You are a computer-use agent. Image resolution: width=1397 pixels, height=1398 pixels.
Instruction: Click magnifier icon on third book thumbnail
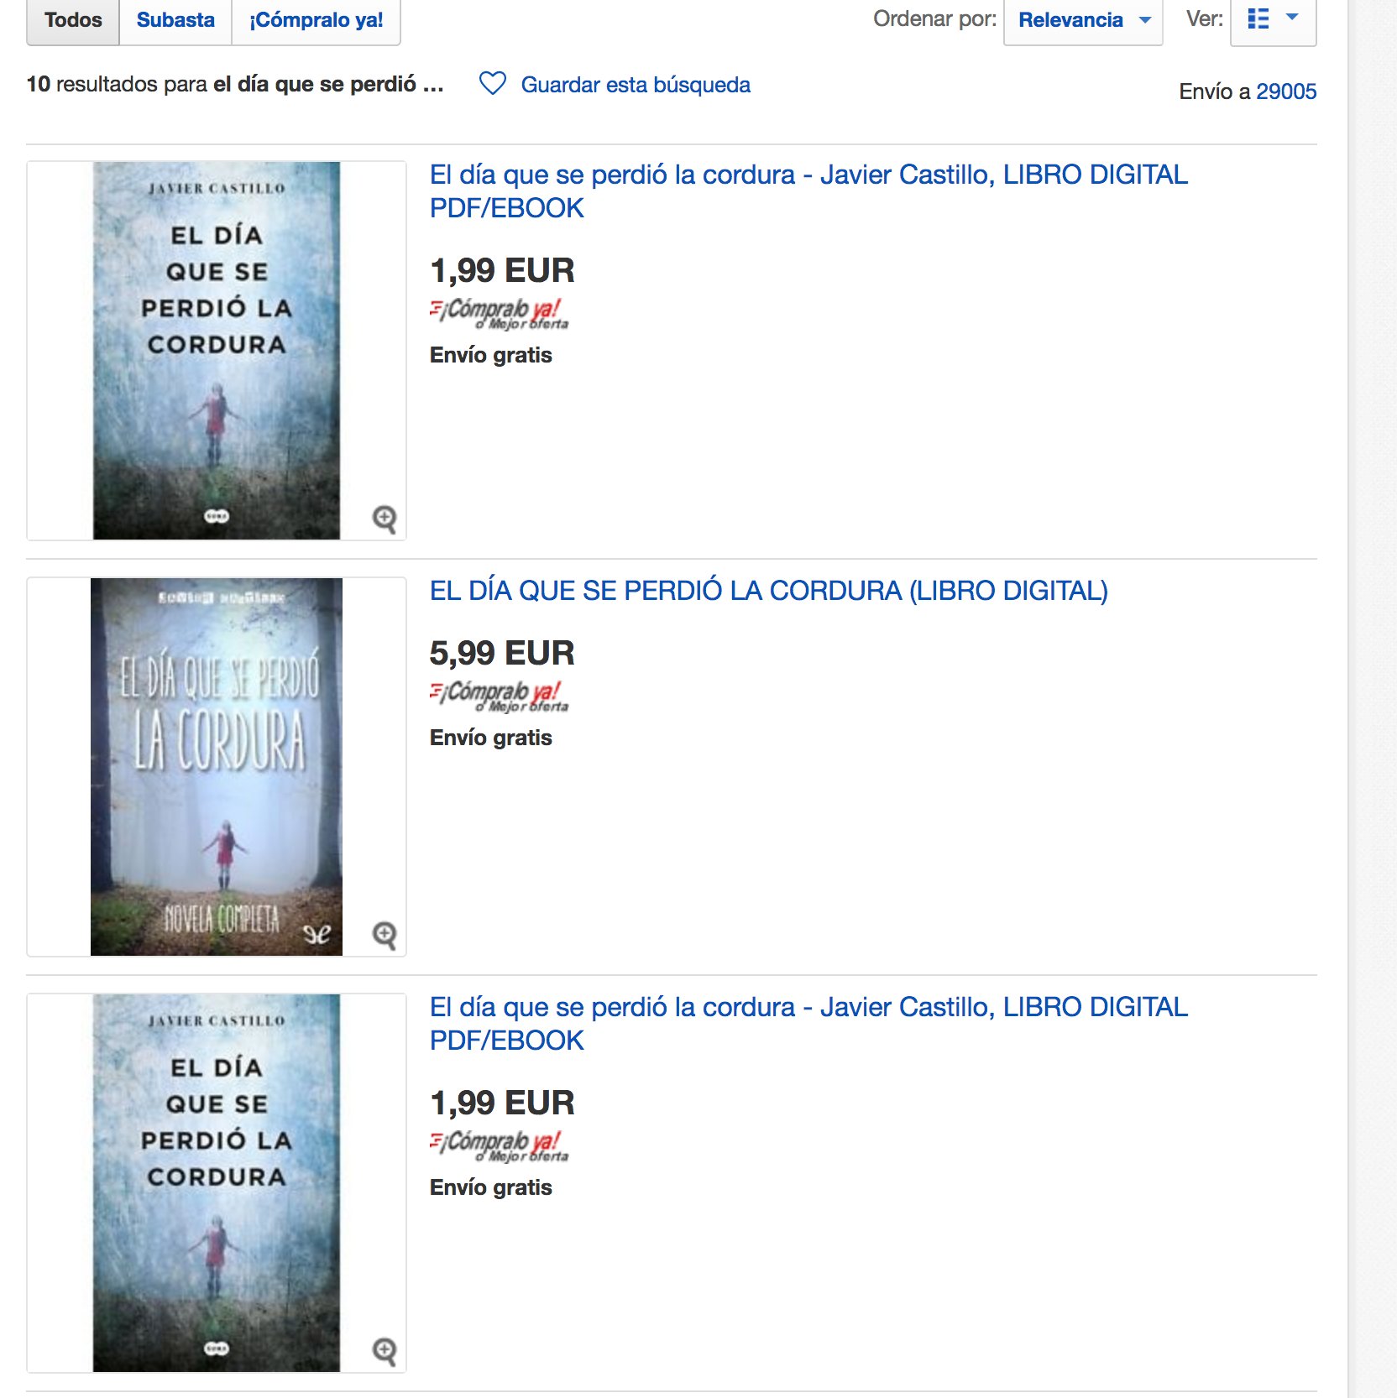385,1352
